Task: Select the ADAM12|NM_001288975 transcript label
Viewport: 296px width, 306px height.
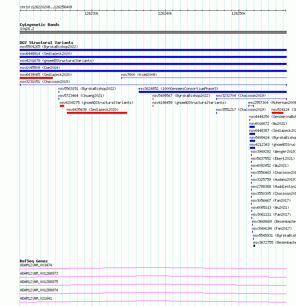Action: coord(39,282)
